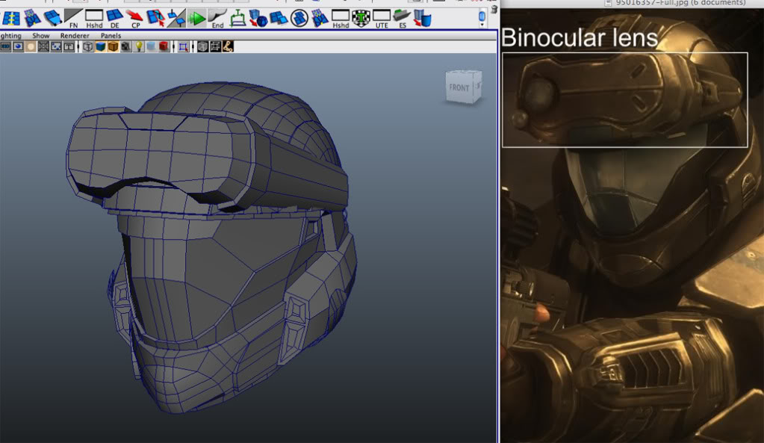This screenshot has height=443, width=764.
Task: Select the blue stacked polygons shelf icon
Action: 279,19
